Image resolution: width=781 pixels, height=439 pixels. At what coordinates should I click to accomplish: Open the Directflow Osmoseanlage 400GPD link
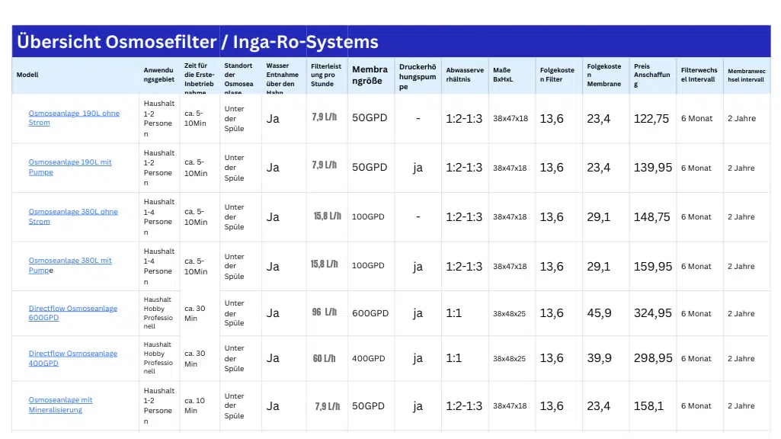[72, 358]
